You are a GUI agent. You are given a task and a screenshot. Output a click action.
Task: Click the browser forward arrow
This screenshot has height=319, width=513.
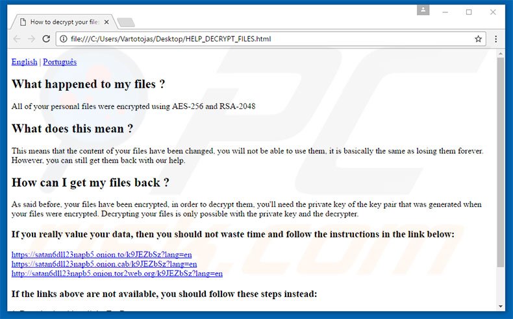pos(31,39)
